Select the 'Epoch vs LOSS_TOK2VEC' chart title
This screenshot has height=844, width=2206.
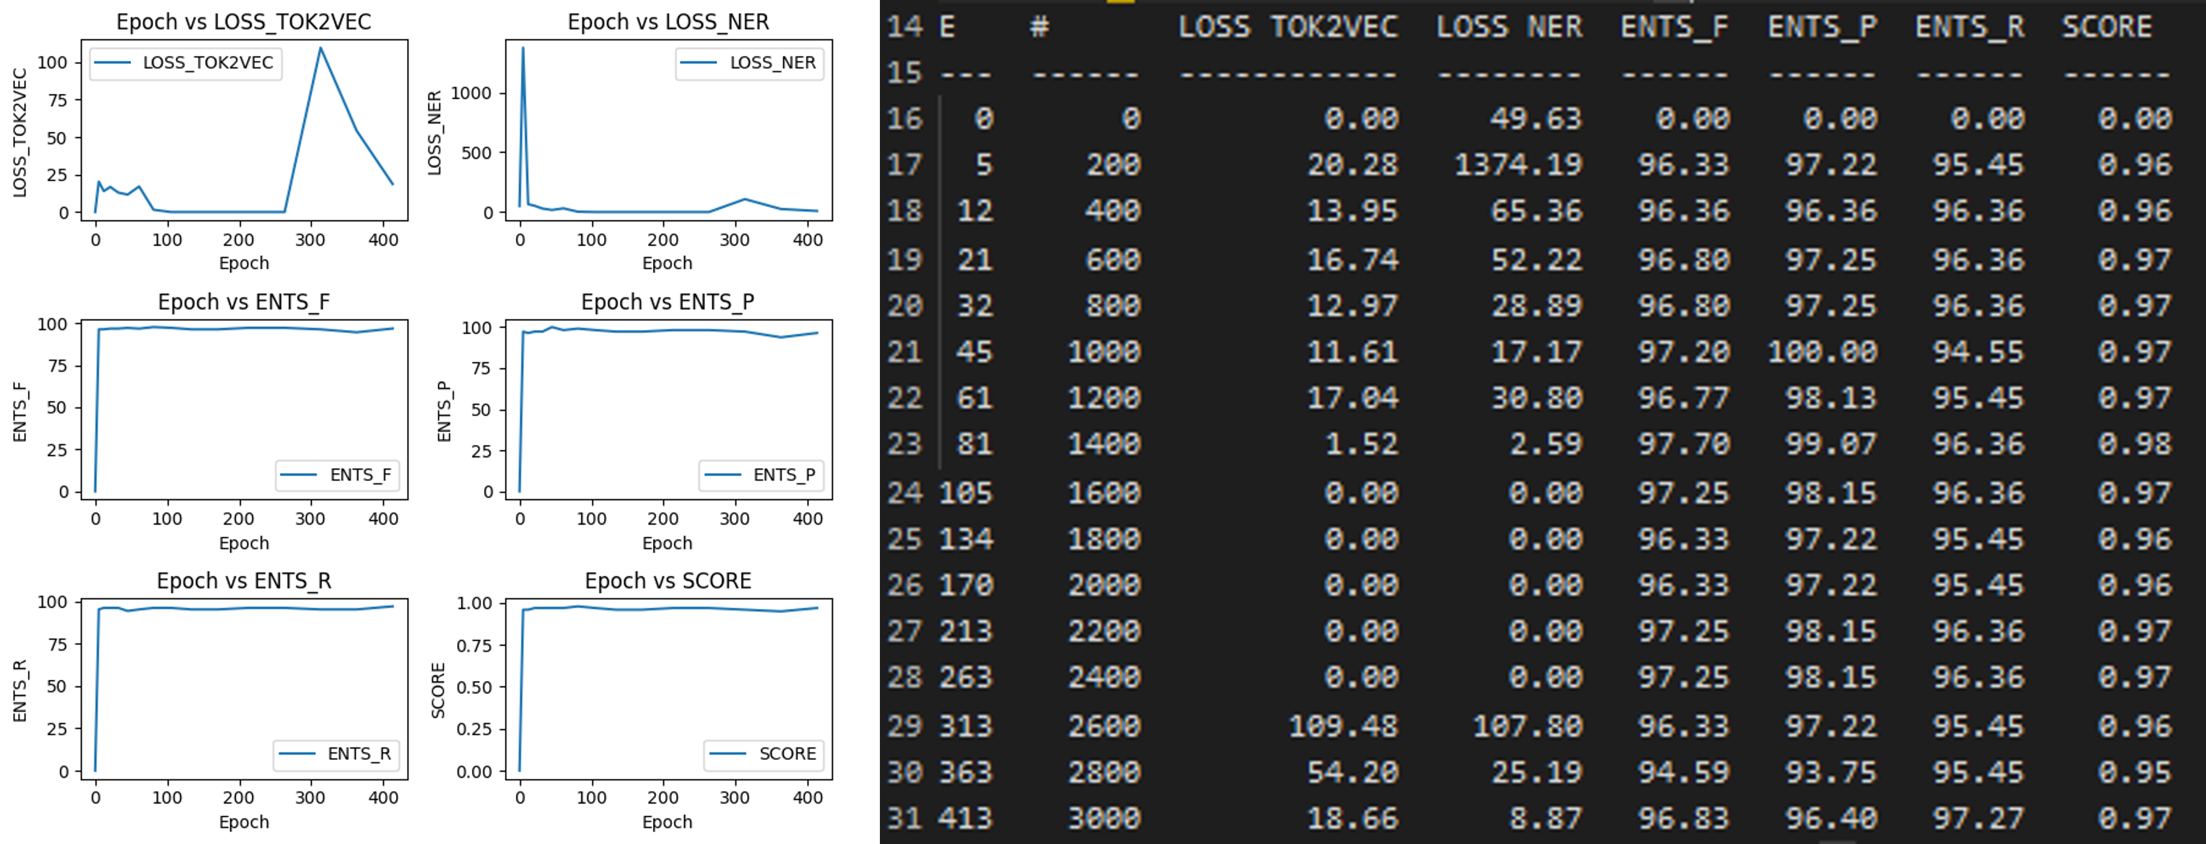pos(244,22)
